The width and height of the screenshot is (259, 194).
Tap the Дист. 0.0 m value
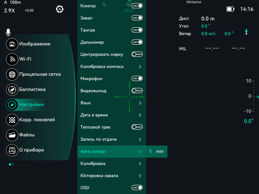pos(208,19)
